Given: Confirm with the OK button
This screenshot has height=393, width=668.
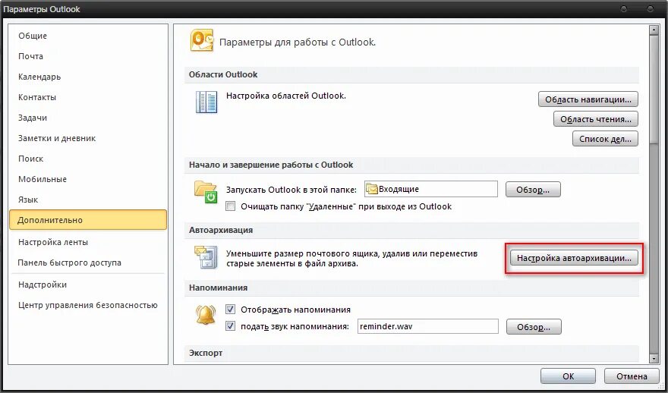Looking at the screenshot, I should (568, 376).
